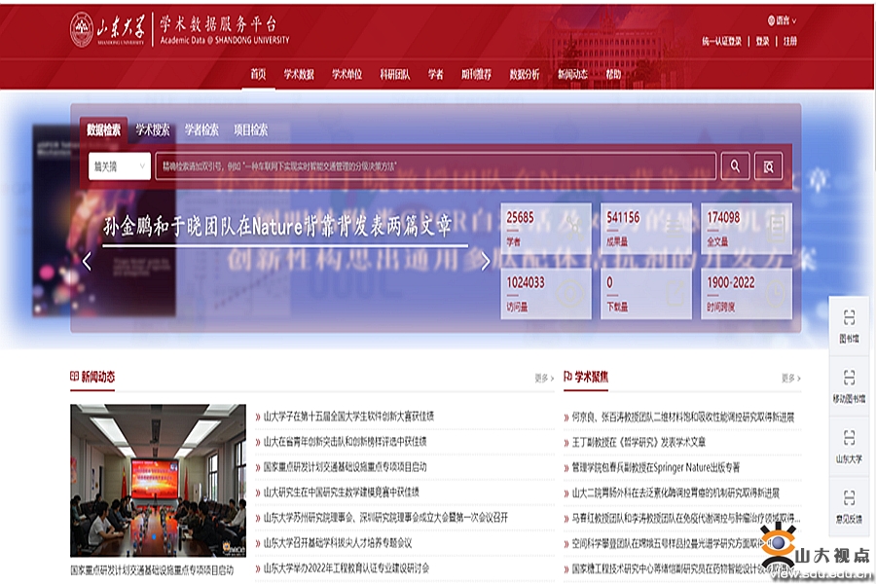Viewport: 876px width, 584px height.
Task: Open the 语言 language dropdown
Action: (782, 20)
